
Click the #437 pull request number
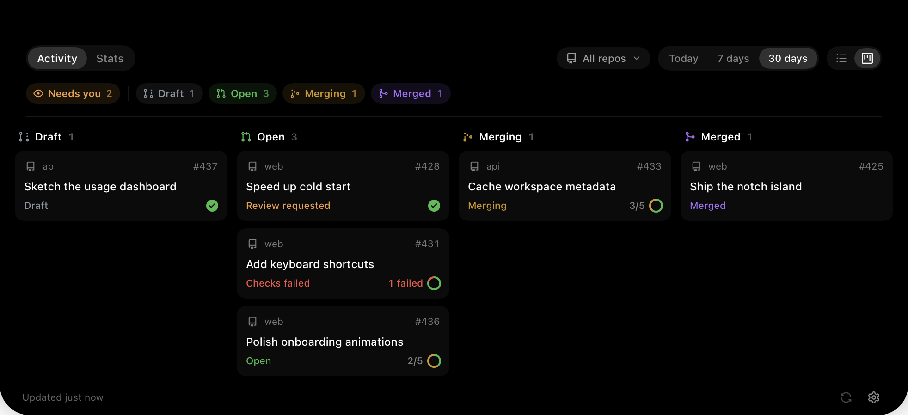(205, 166)
